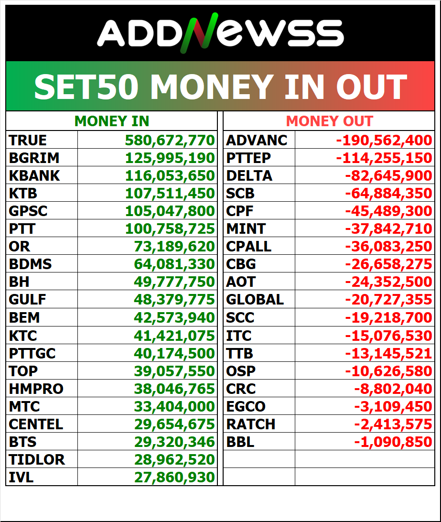Click the empty cell below BBL
The image size is (441, 522).
coord(258,459)
